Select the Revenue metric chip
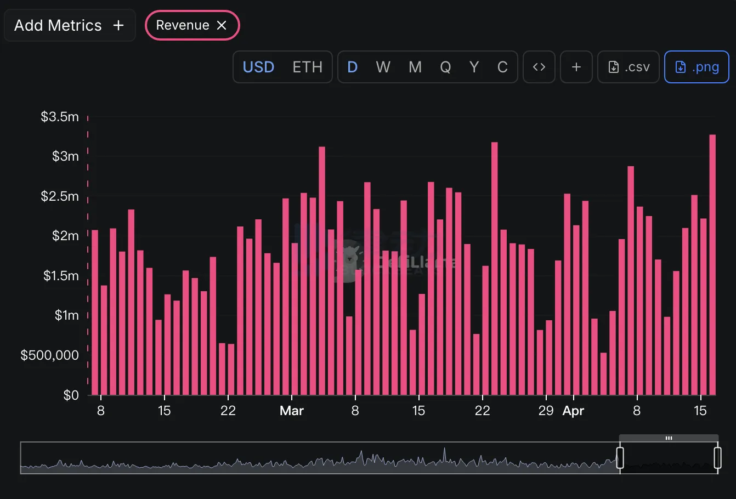 (193, 25)
